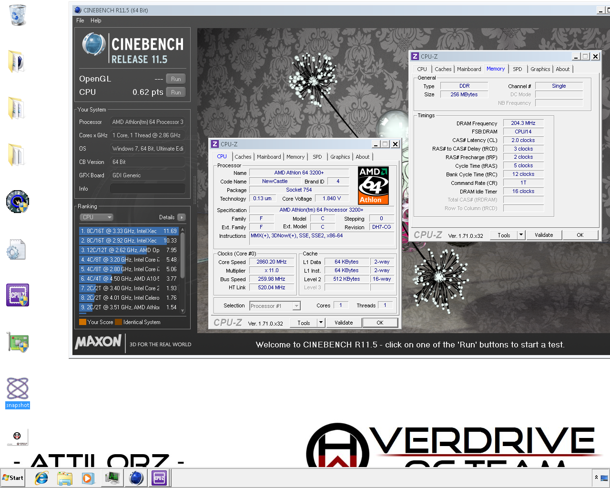Switch to the CPU-Z taskbar button
Image resolution: width=610 pixels, height=488 pixels.
pyautogui.click(x=159, y=478)
